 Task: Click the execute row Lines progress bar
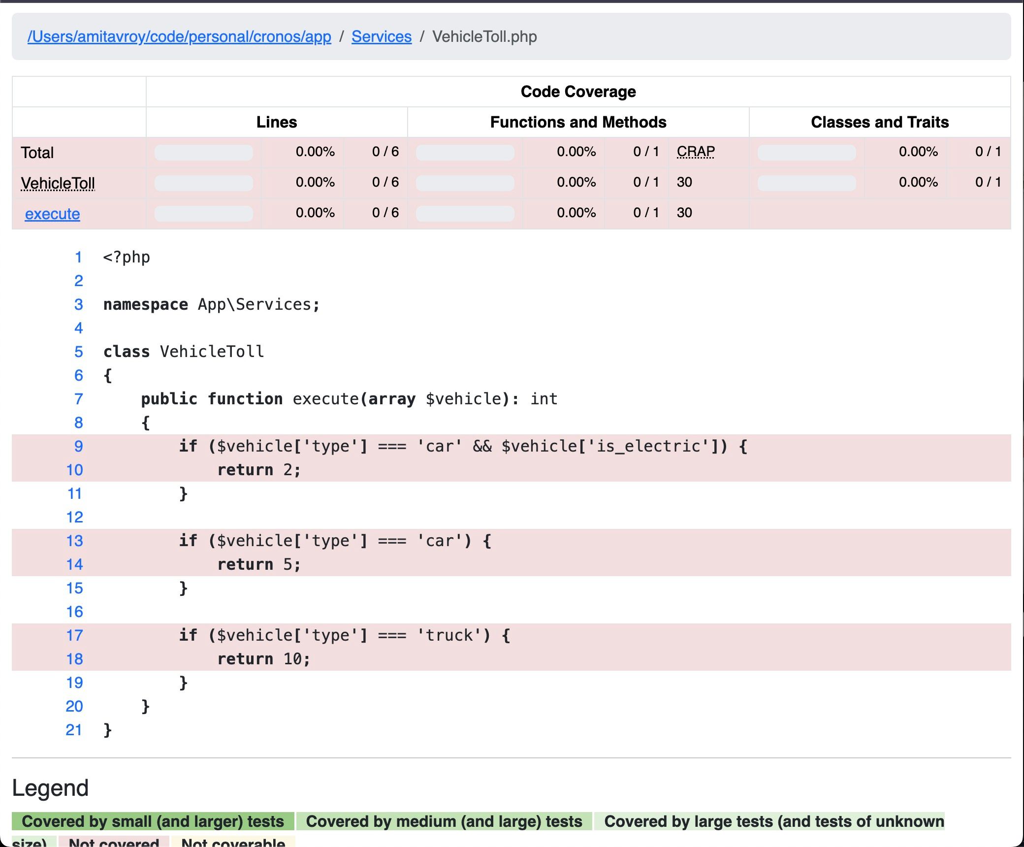[x=203, y=213]
